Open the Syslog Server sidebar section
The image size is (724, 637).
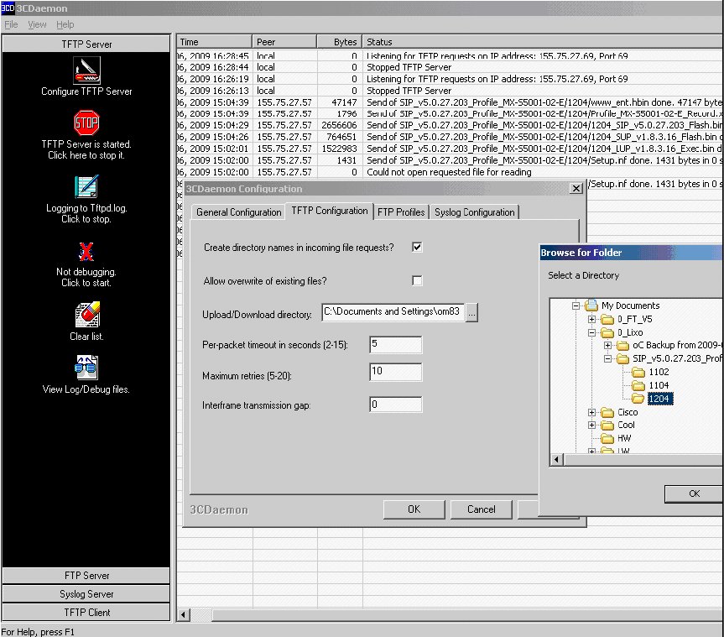coord(86,594)
